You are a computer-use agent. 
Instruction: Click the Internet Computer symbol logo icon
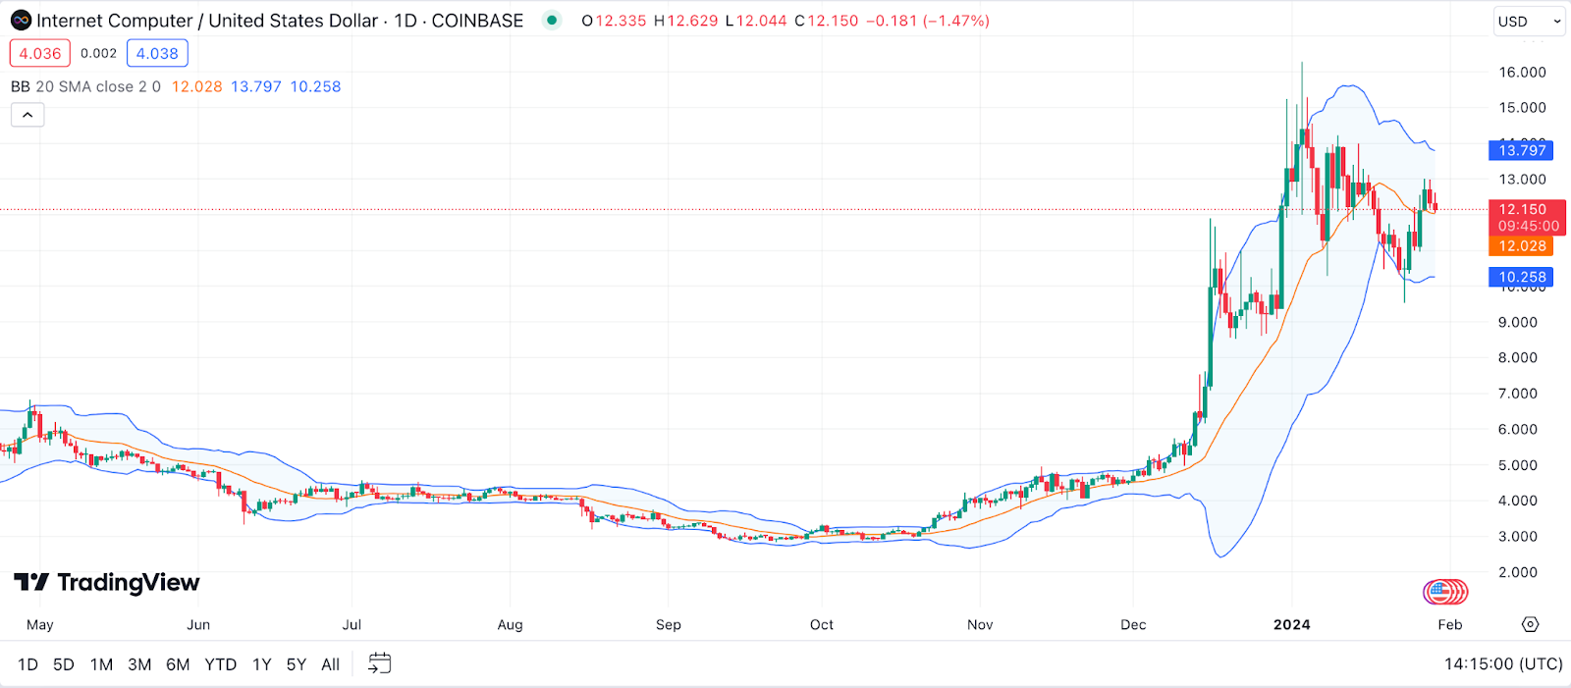tap(21, 21)
